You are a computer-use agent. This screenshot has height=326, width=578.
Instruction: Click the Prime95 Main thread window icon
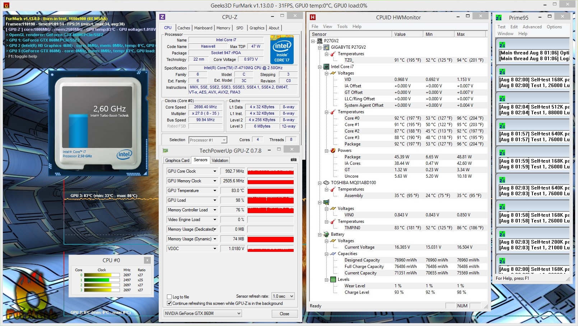pos(502,45)
